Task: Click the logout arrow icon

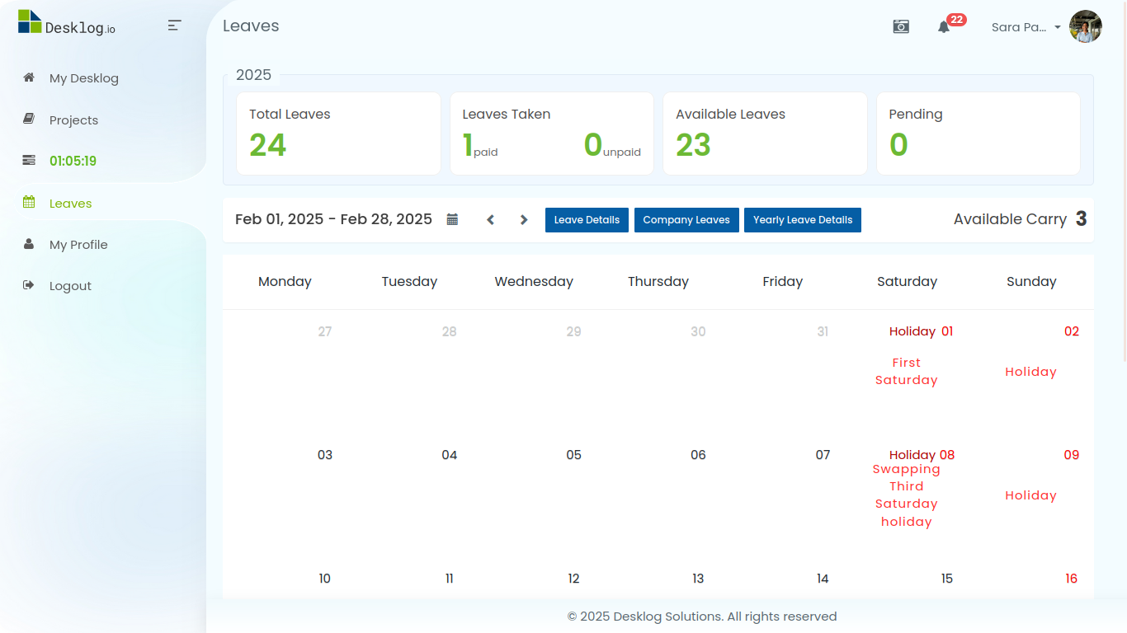Action: (x=29, y=285)
